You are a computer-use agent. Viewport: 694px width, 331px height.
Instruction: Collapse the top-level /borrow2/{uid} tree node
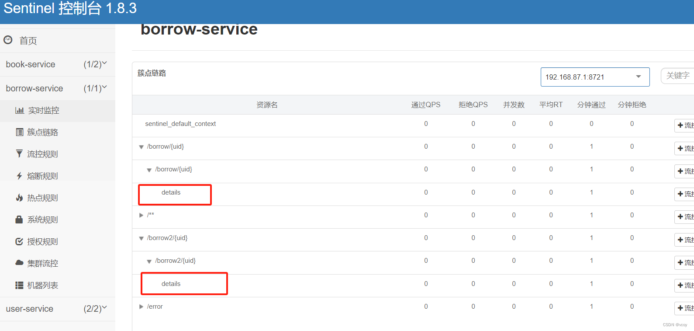[142, 238]
